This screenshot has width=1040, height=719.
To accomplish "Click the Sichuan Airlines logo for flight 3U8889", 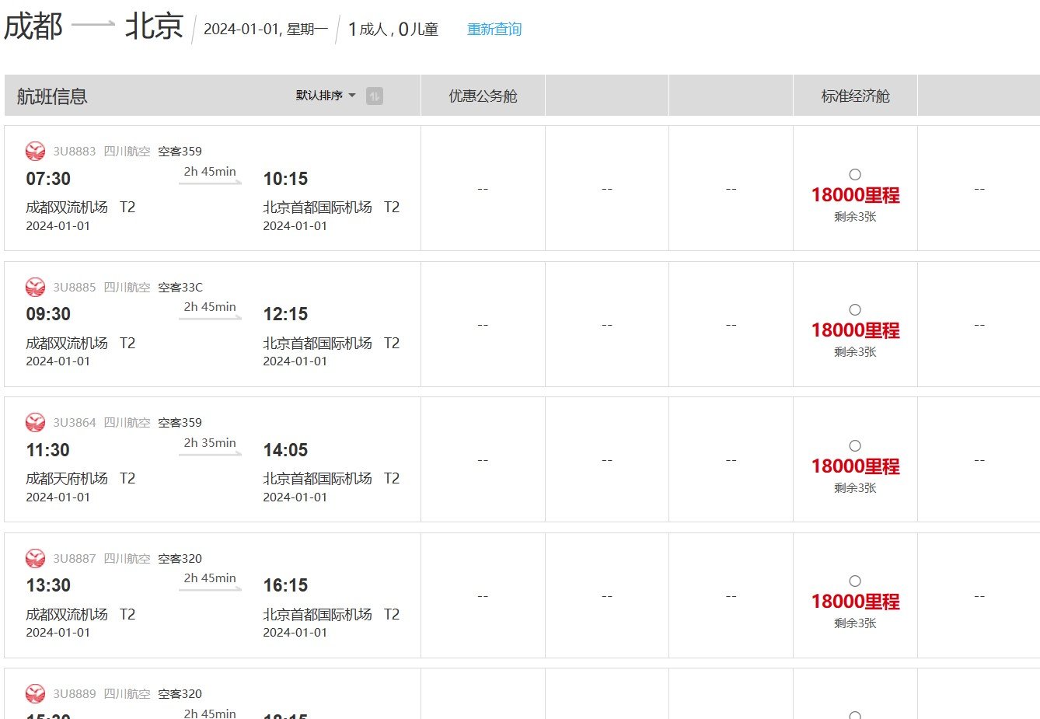I will click(x=35, y=693).
